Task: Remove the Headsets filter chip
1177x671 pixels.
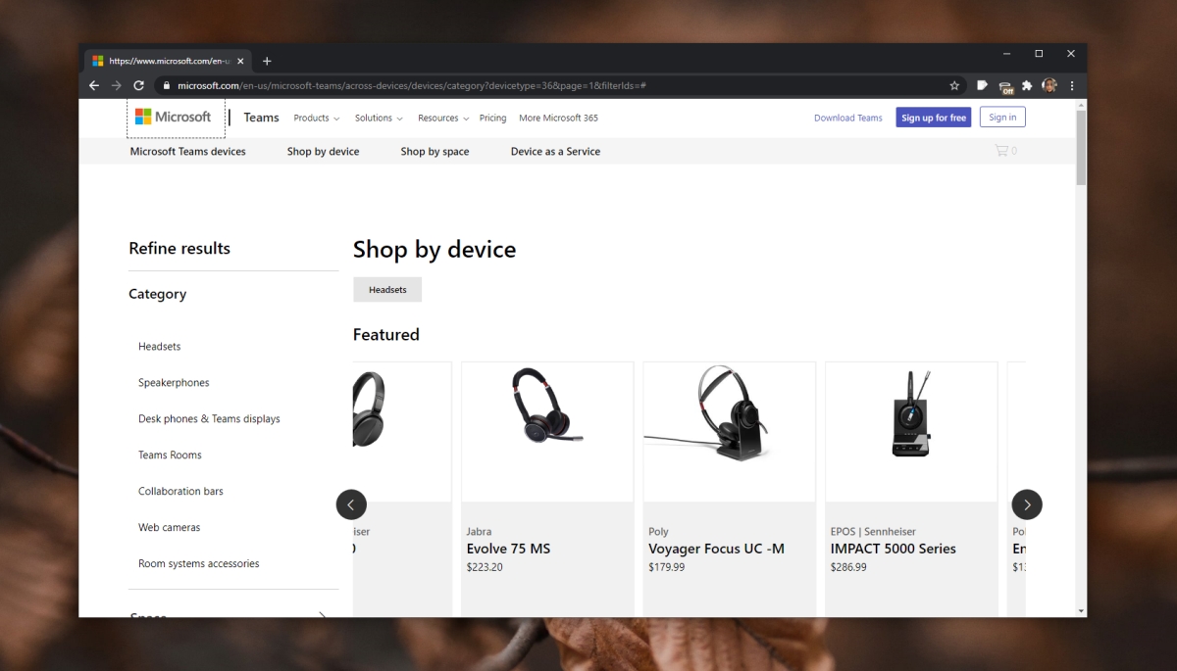Action: point(387,290)
